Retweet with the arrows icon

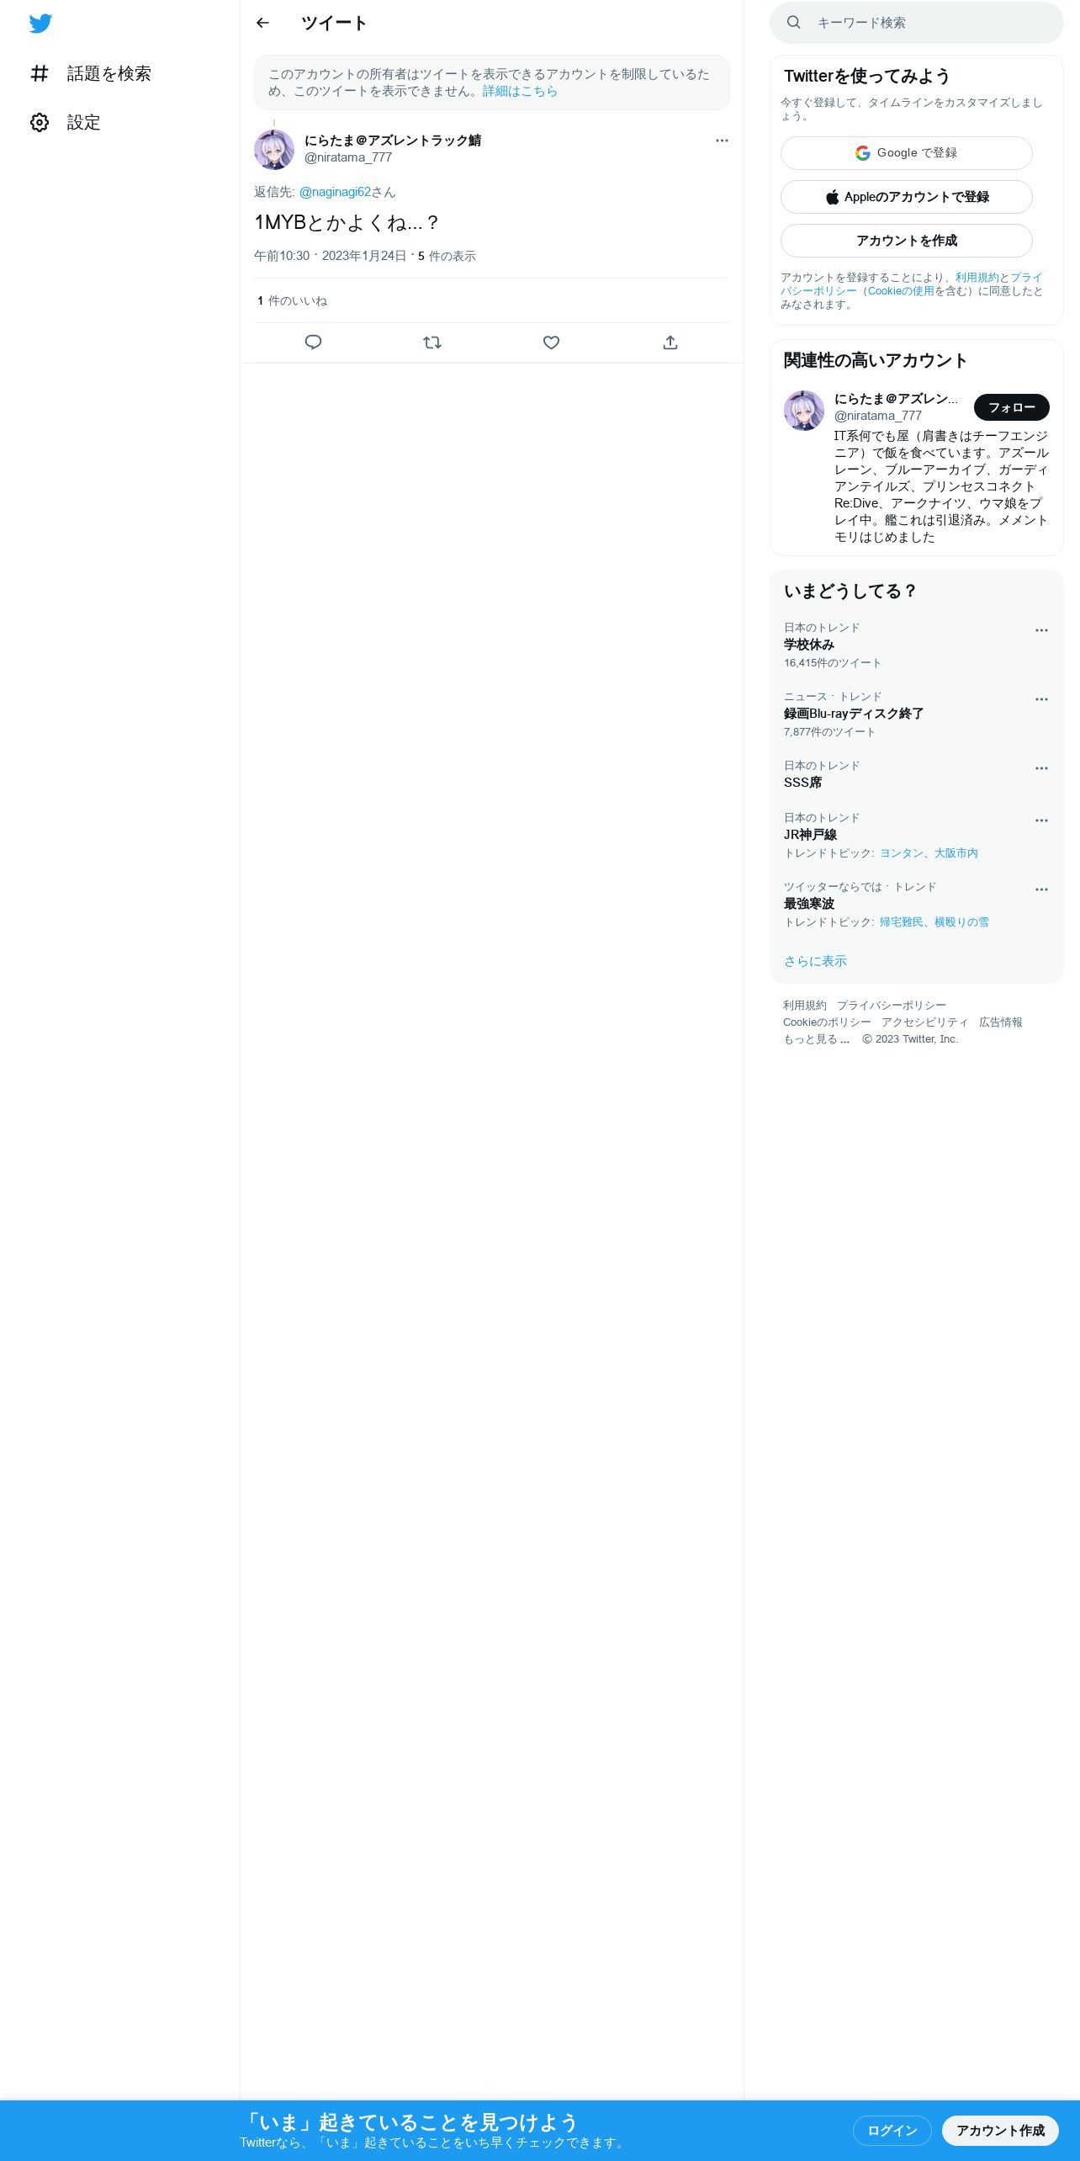click(x=432, y=342)
